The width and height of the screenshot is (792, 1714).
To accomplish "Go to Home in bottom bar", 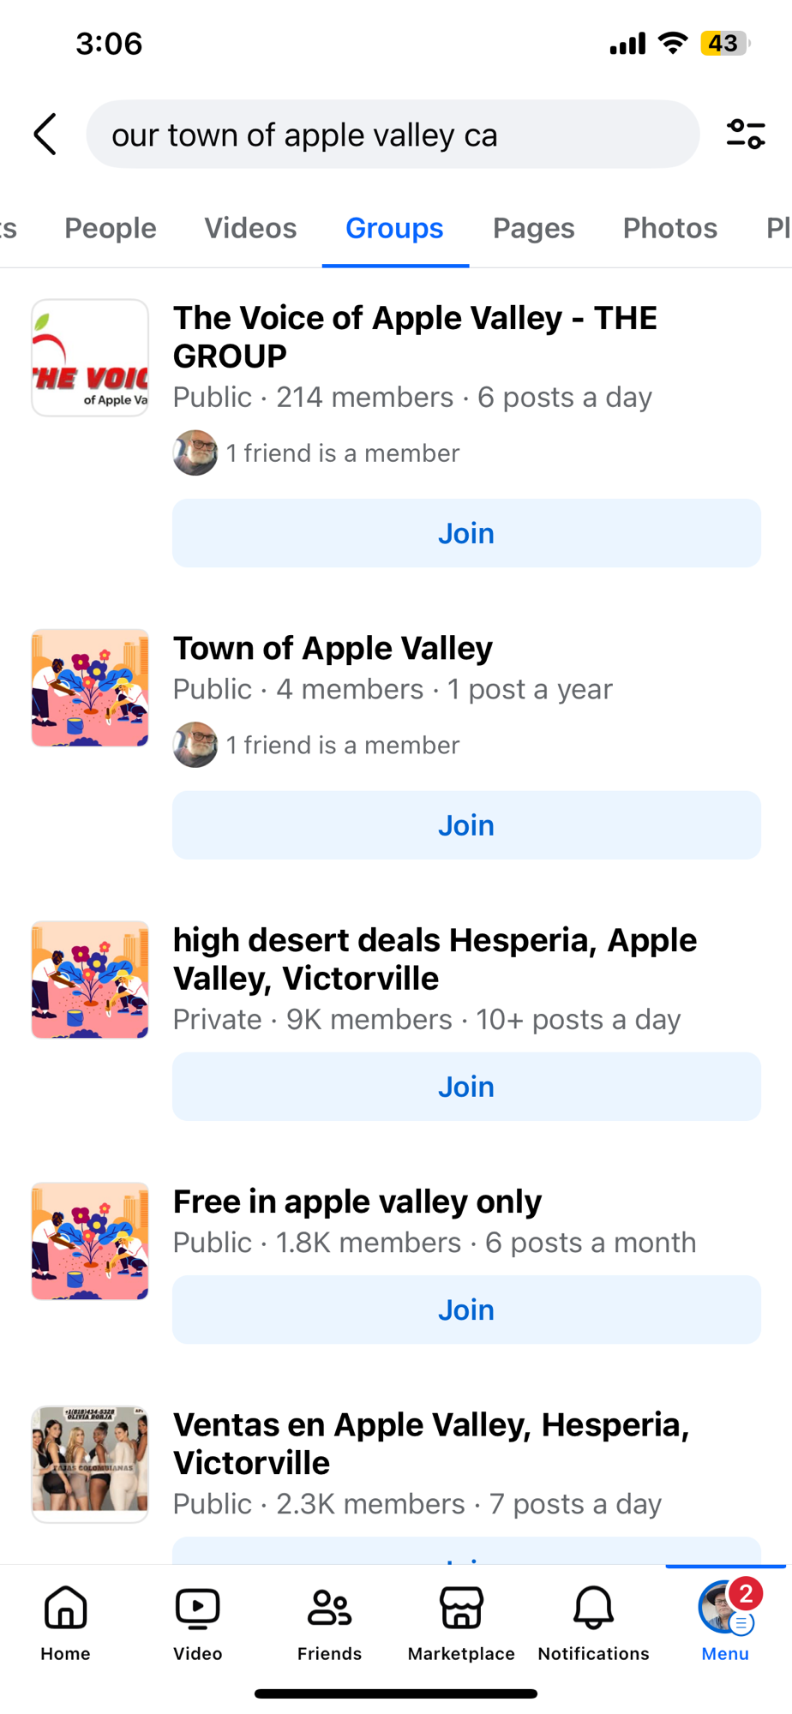I will [x=66, y=1621].
